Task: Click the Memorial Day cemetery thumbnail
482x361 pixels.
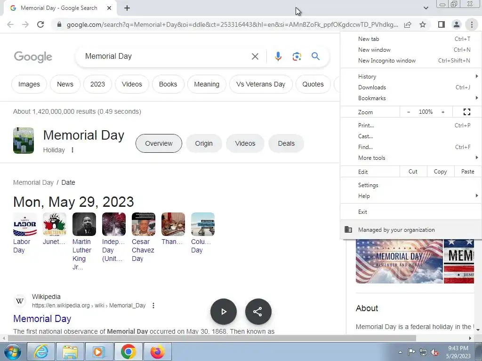Action: click(24, 141)
